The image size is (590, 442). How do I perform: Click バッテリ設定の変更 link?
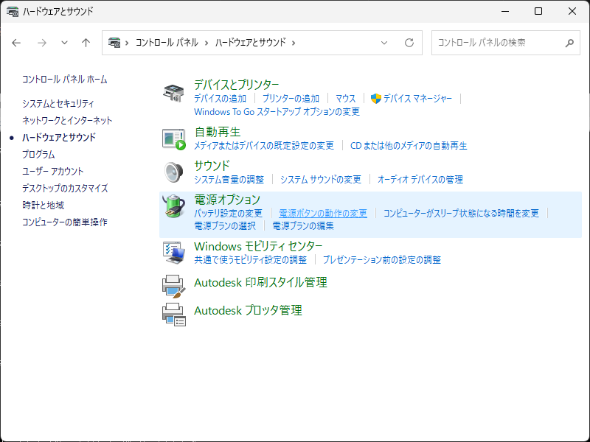(228, 213)
